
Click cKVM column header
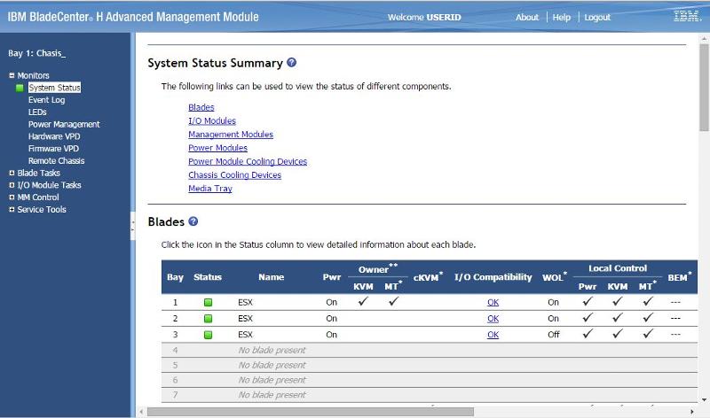pos(428,277)
